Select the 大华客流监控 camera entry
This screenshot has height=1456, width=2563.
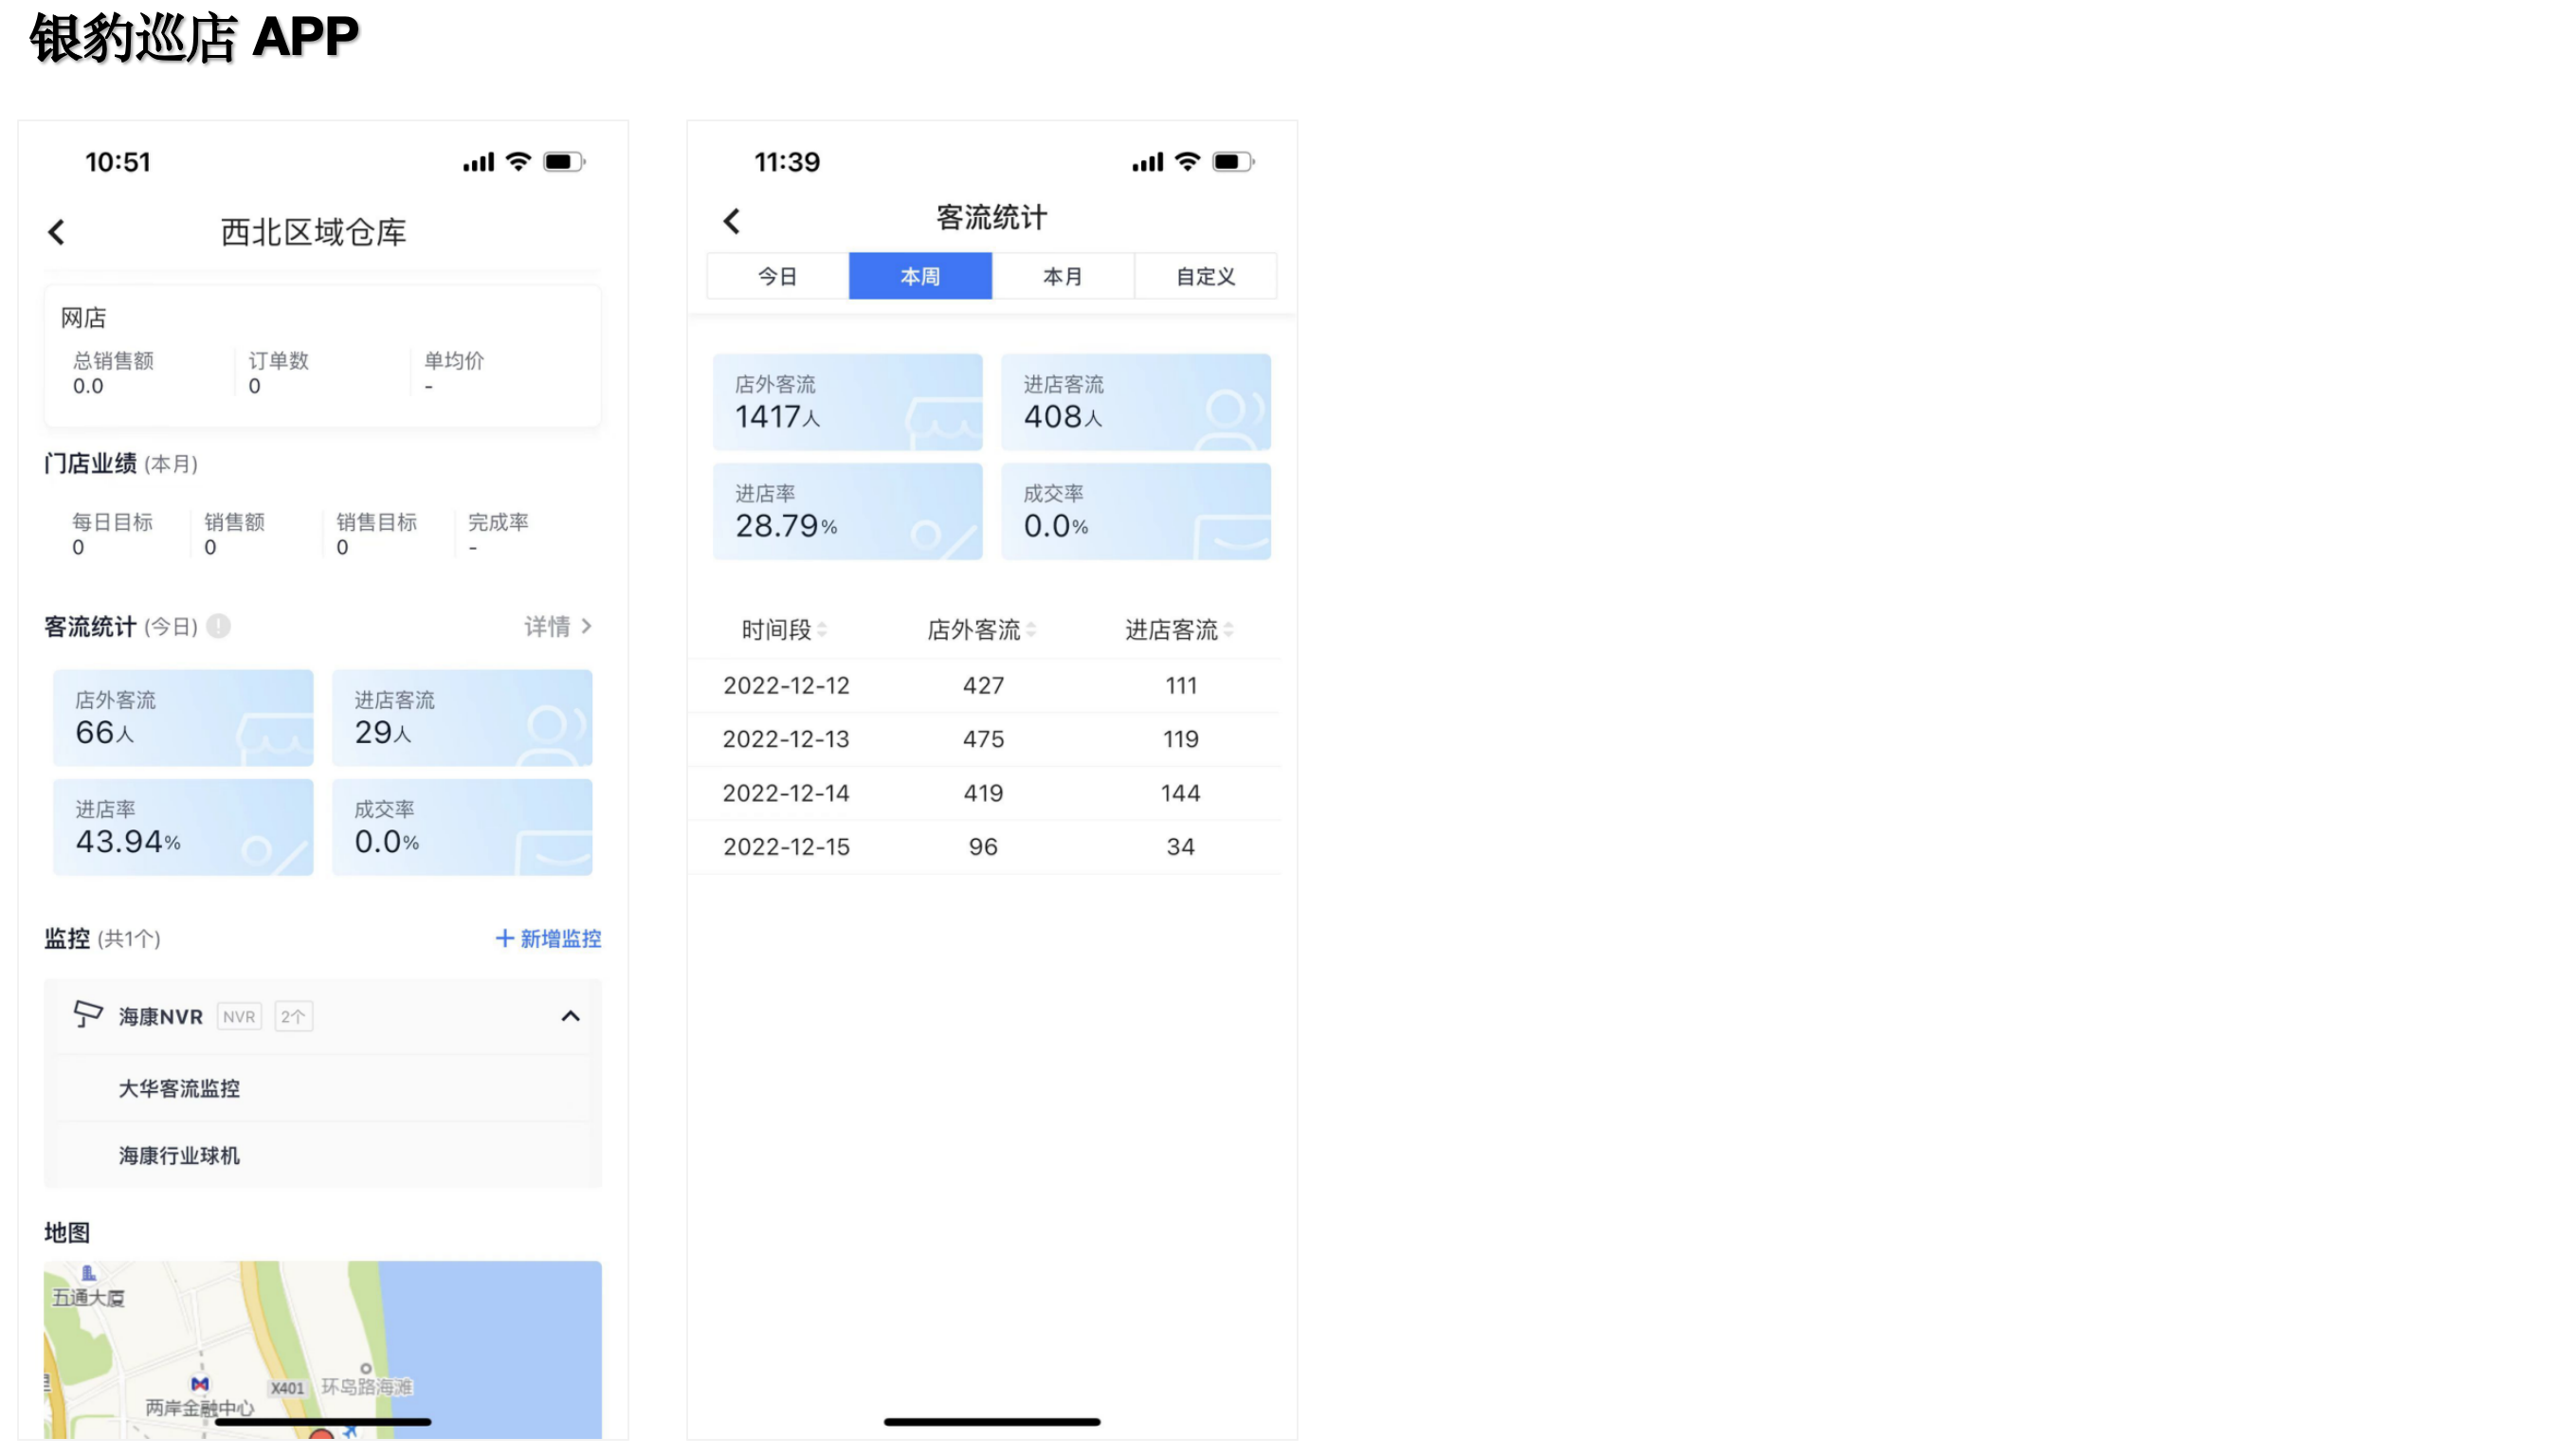tap(179, 1088)
